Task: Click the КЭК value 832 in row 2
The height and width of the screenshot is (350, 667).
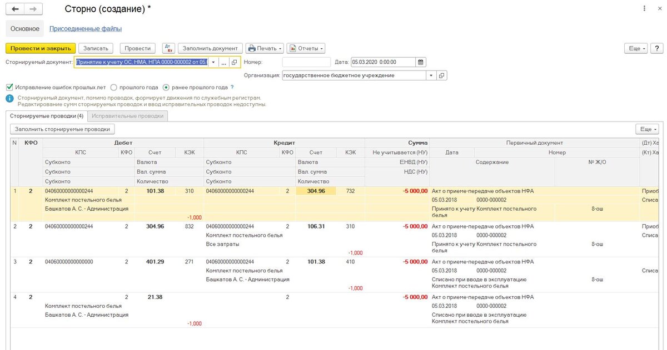Action: [190, 226]
